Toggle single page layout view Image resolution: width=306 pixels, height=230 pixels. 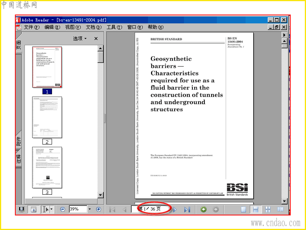(243, 209)
